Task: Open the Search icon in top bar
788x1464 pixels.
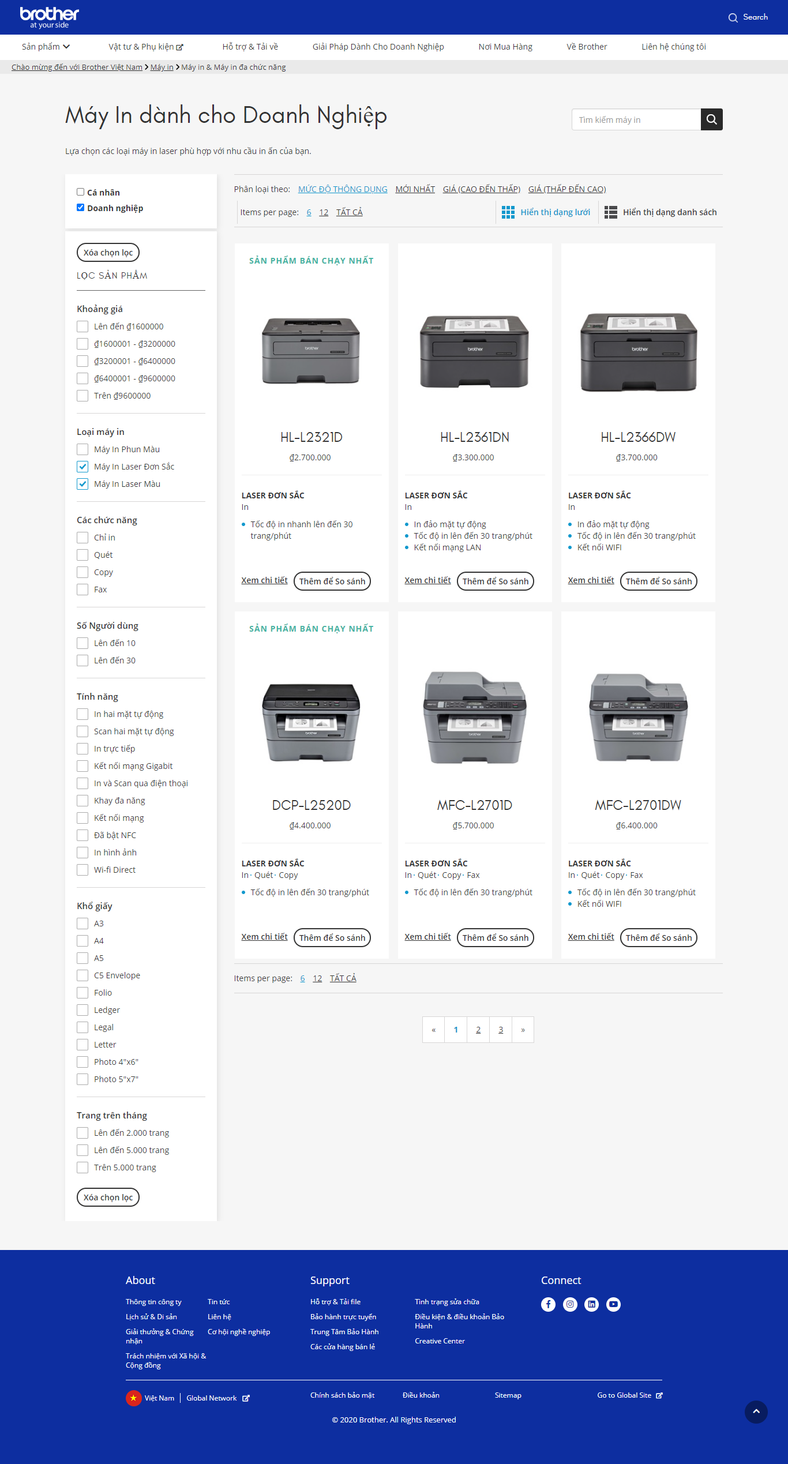Action: tap(733, 17)
